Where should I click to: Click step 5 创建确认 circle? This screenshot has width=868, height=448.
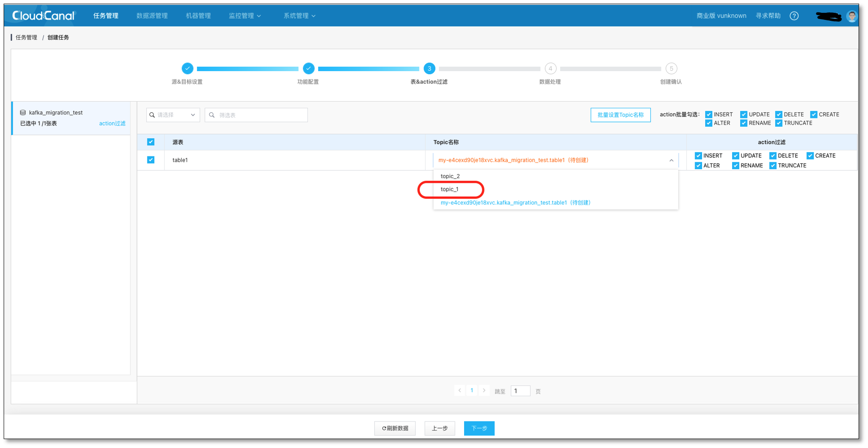[671, 68]
